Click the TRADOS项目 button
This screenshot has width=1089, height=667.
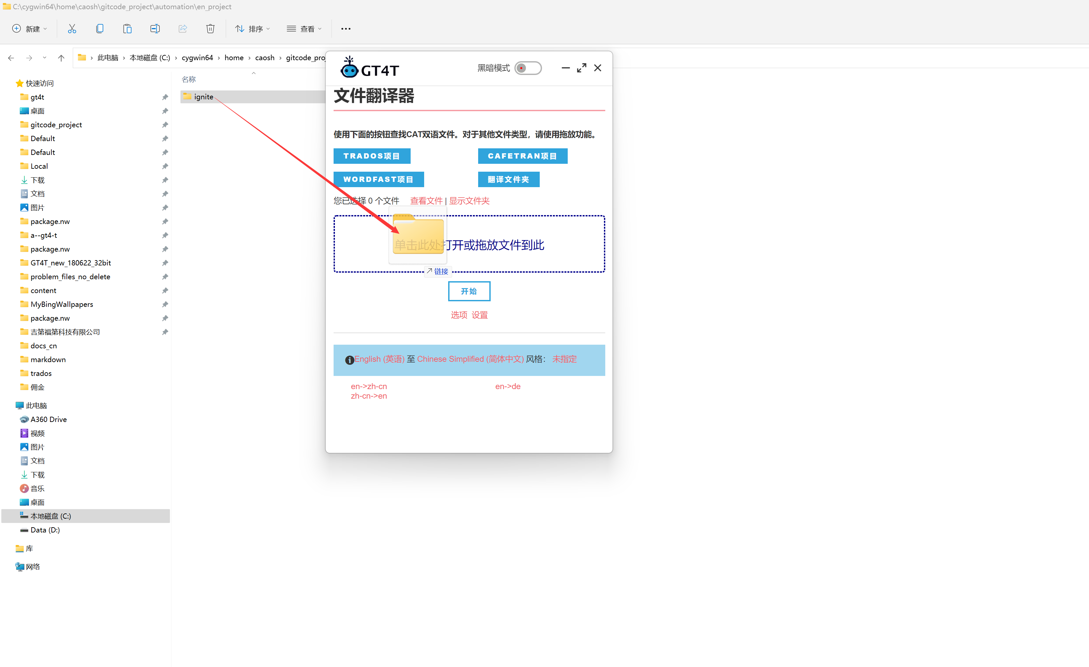pos(372,156)
